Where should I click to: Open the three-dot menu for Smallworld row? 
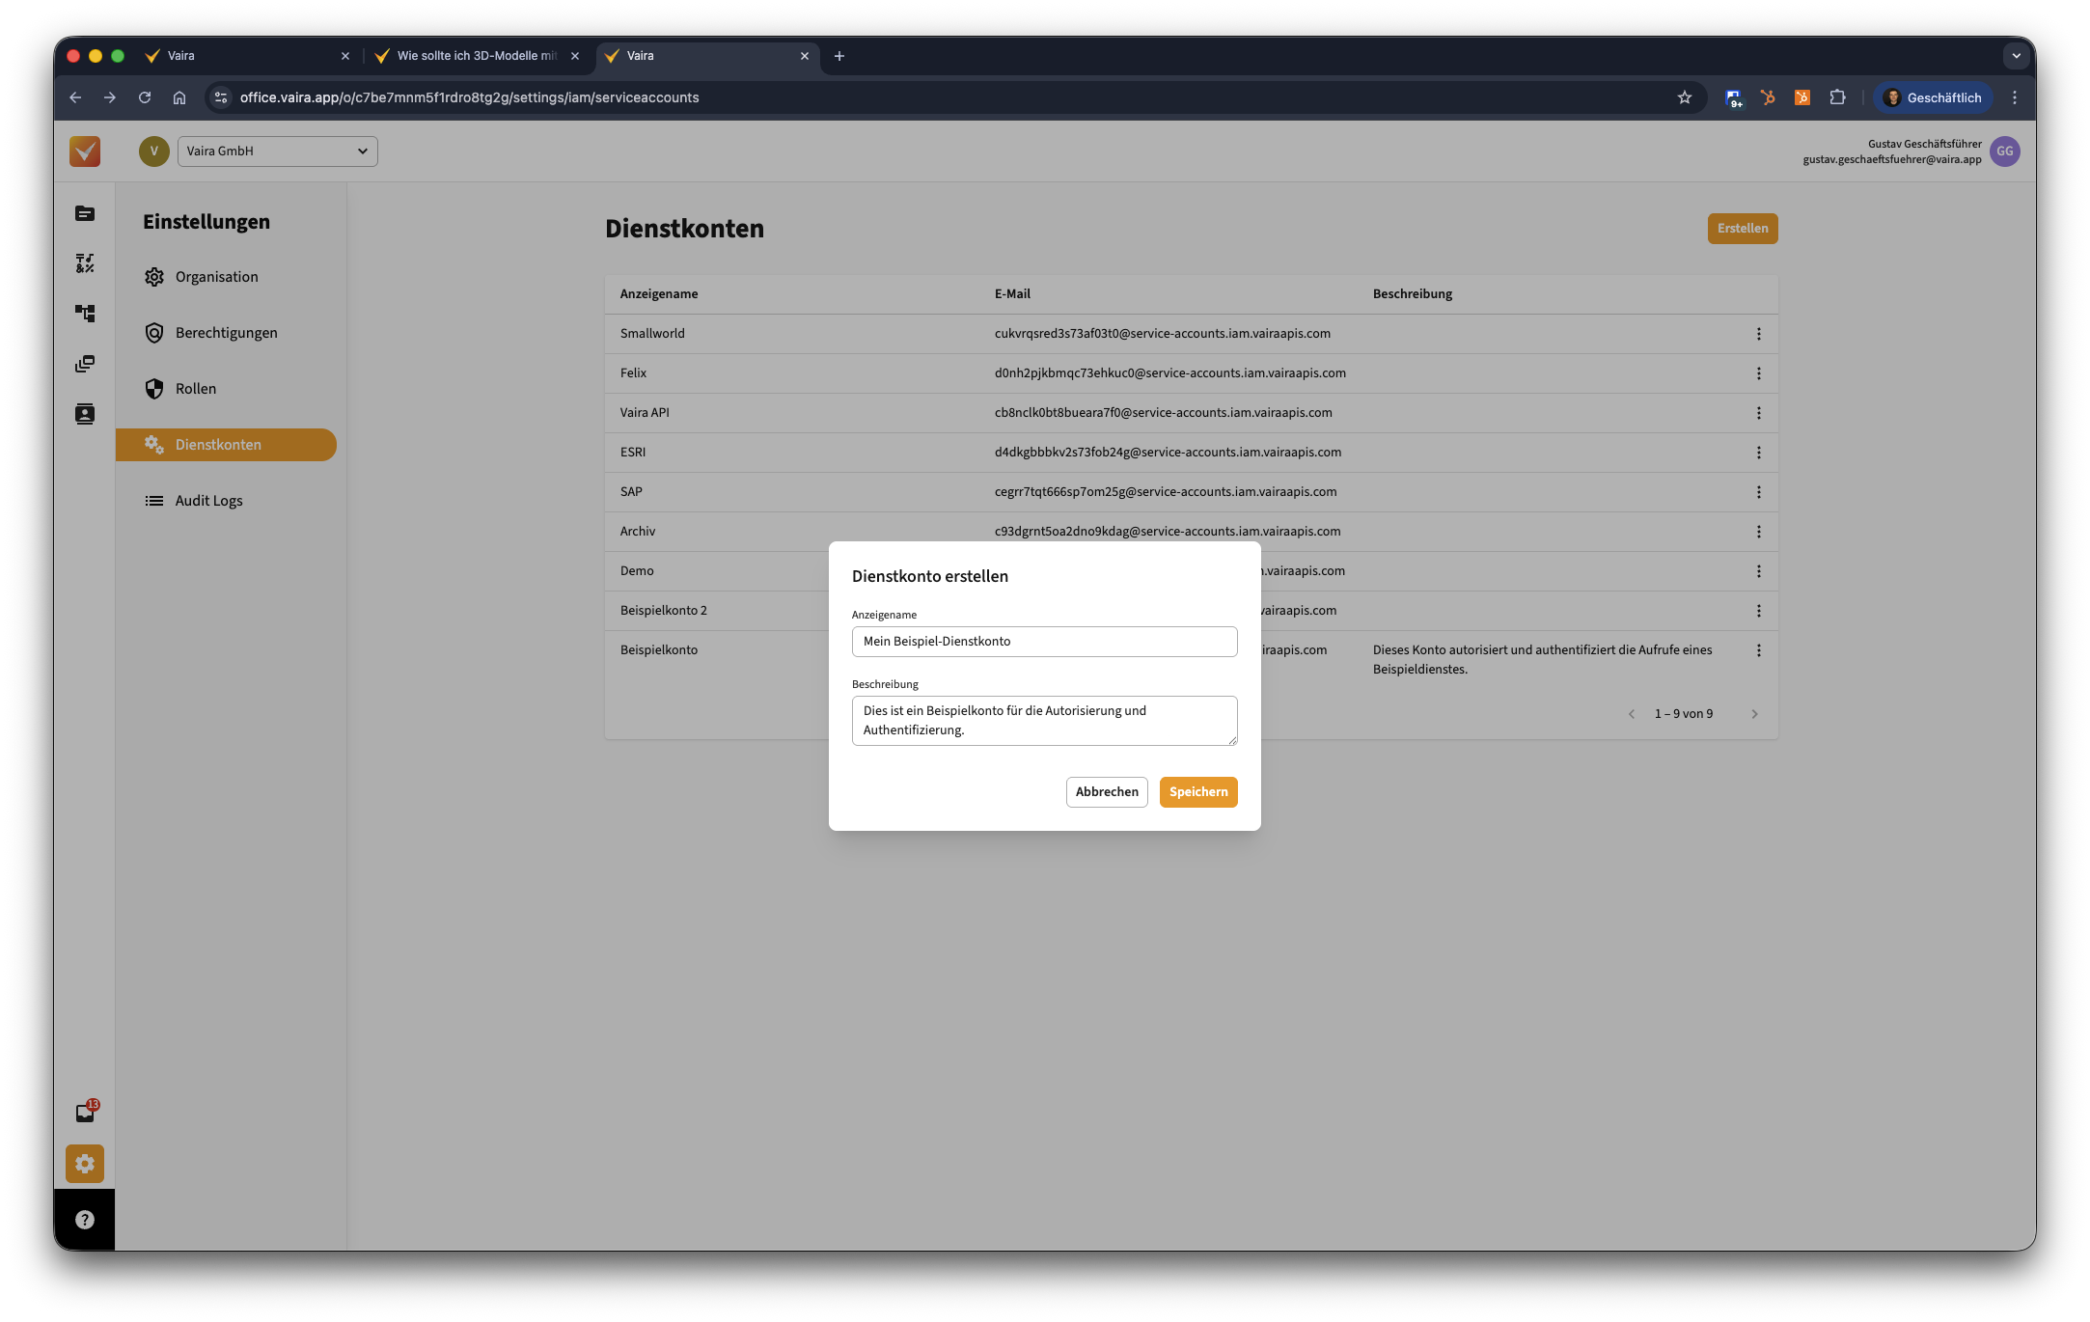pos(1758,334)
